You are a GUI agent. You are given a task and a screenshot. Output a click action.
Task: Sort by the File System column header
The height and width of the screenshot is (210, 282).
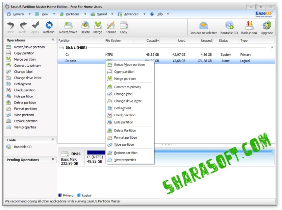coord(119,41)
